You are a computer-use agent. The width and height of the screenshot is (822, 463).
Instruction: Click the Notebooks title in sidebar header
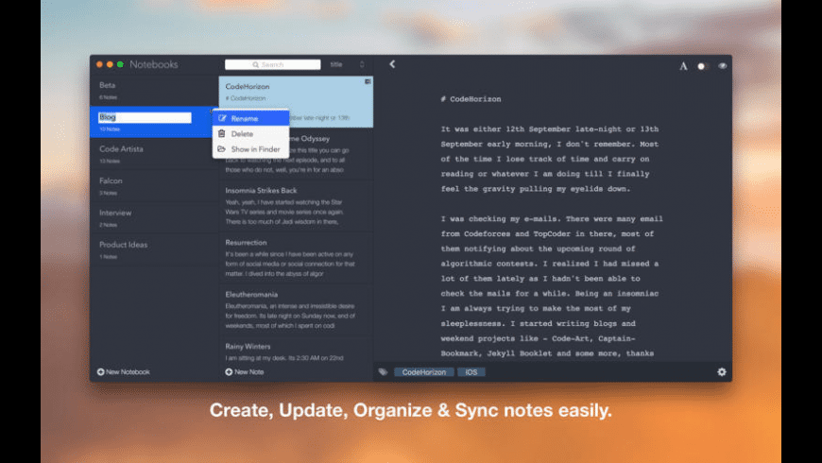click(x=154, y=64)
